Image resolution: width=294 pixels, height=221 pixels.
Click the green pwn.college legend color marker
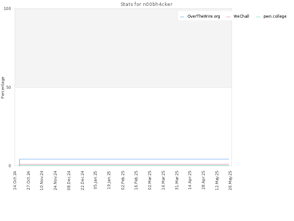258,17
